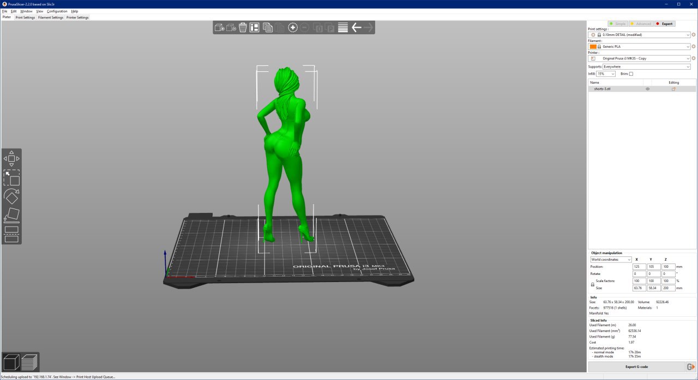Click the Split to parts icon

click(330, 27)
